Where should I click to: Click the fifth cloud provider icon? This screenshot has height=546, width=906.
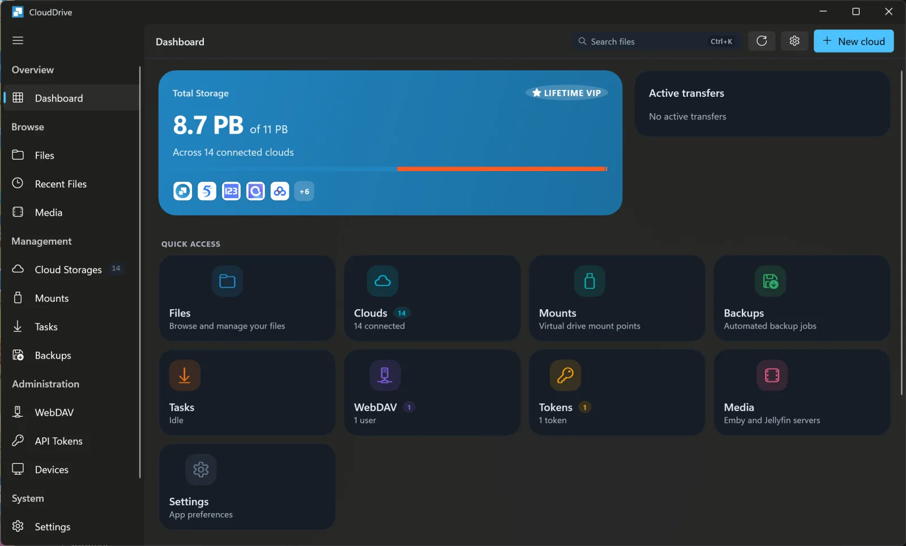280,191
